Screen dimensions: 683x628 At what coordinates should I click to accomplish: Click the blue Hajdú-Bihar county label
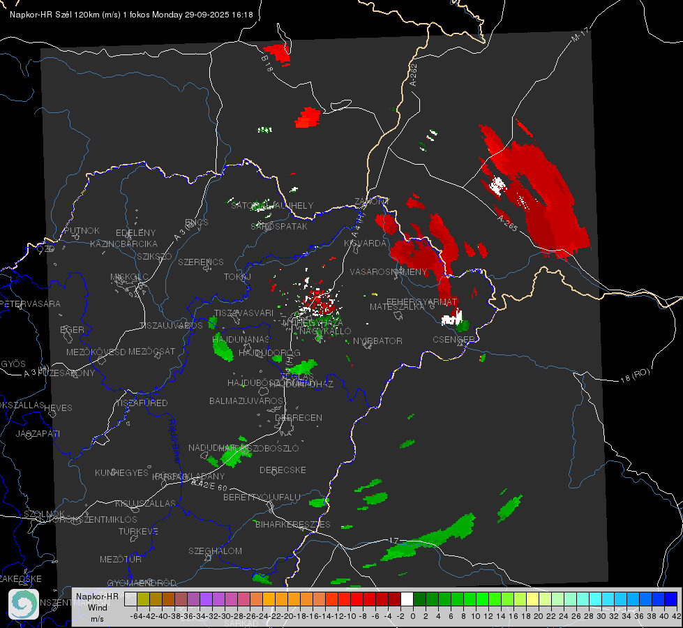point(174,440)
